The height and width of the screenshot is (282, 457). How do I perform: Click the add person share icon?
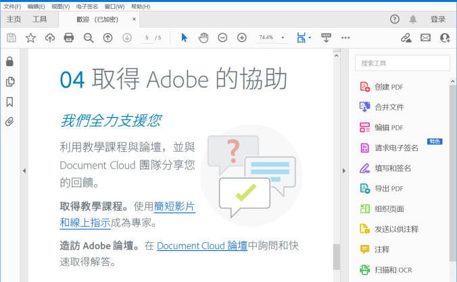445,38
